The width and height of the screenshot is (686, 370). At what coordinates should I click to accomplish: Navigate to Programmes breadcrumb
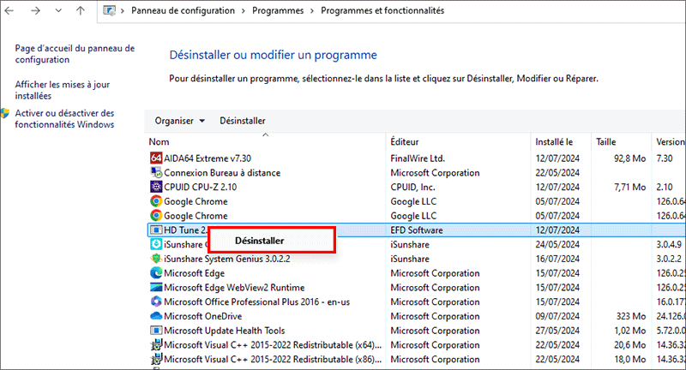(278, 10)
